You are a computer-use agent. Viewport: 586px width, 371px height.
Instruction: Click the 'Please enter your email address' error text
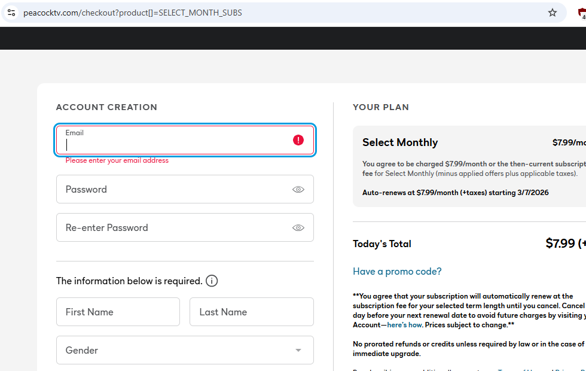click(117, 160)
